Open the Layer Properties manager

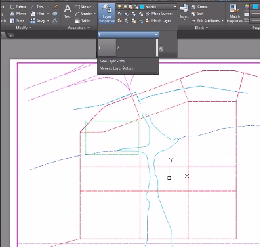[x=107, y=14]
